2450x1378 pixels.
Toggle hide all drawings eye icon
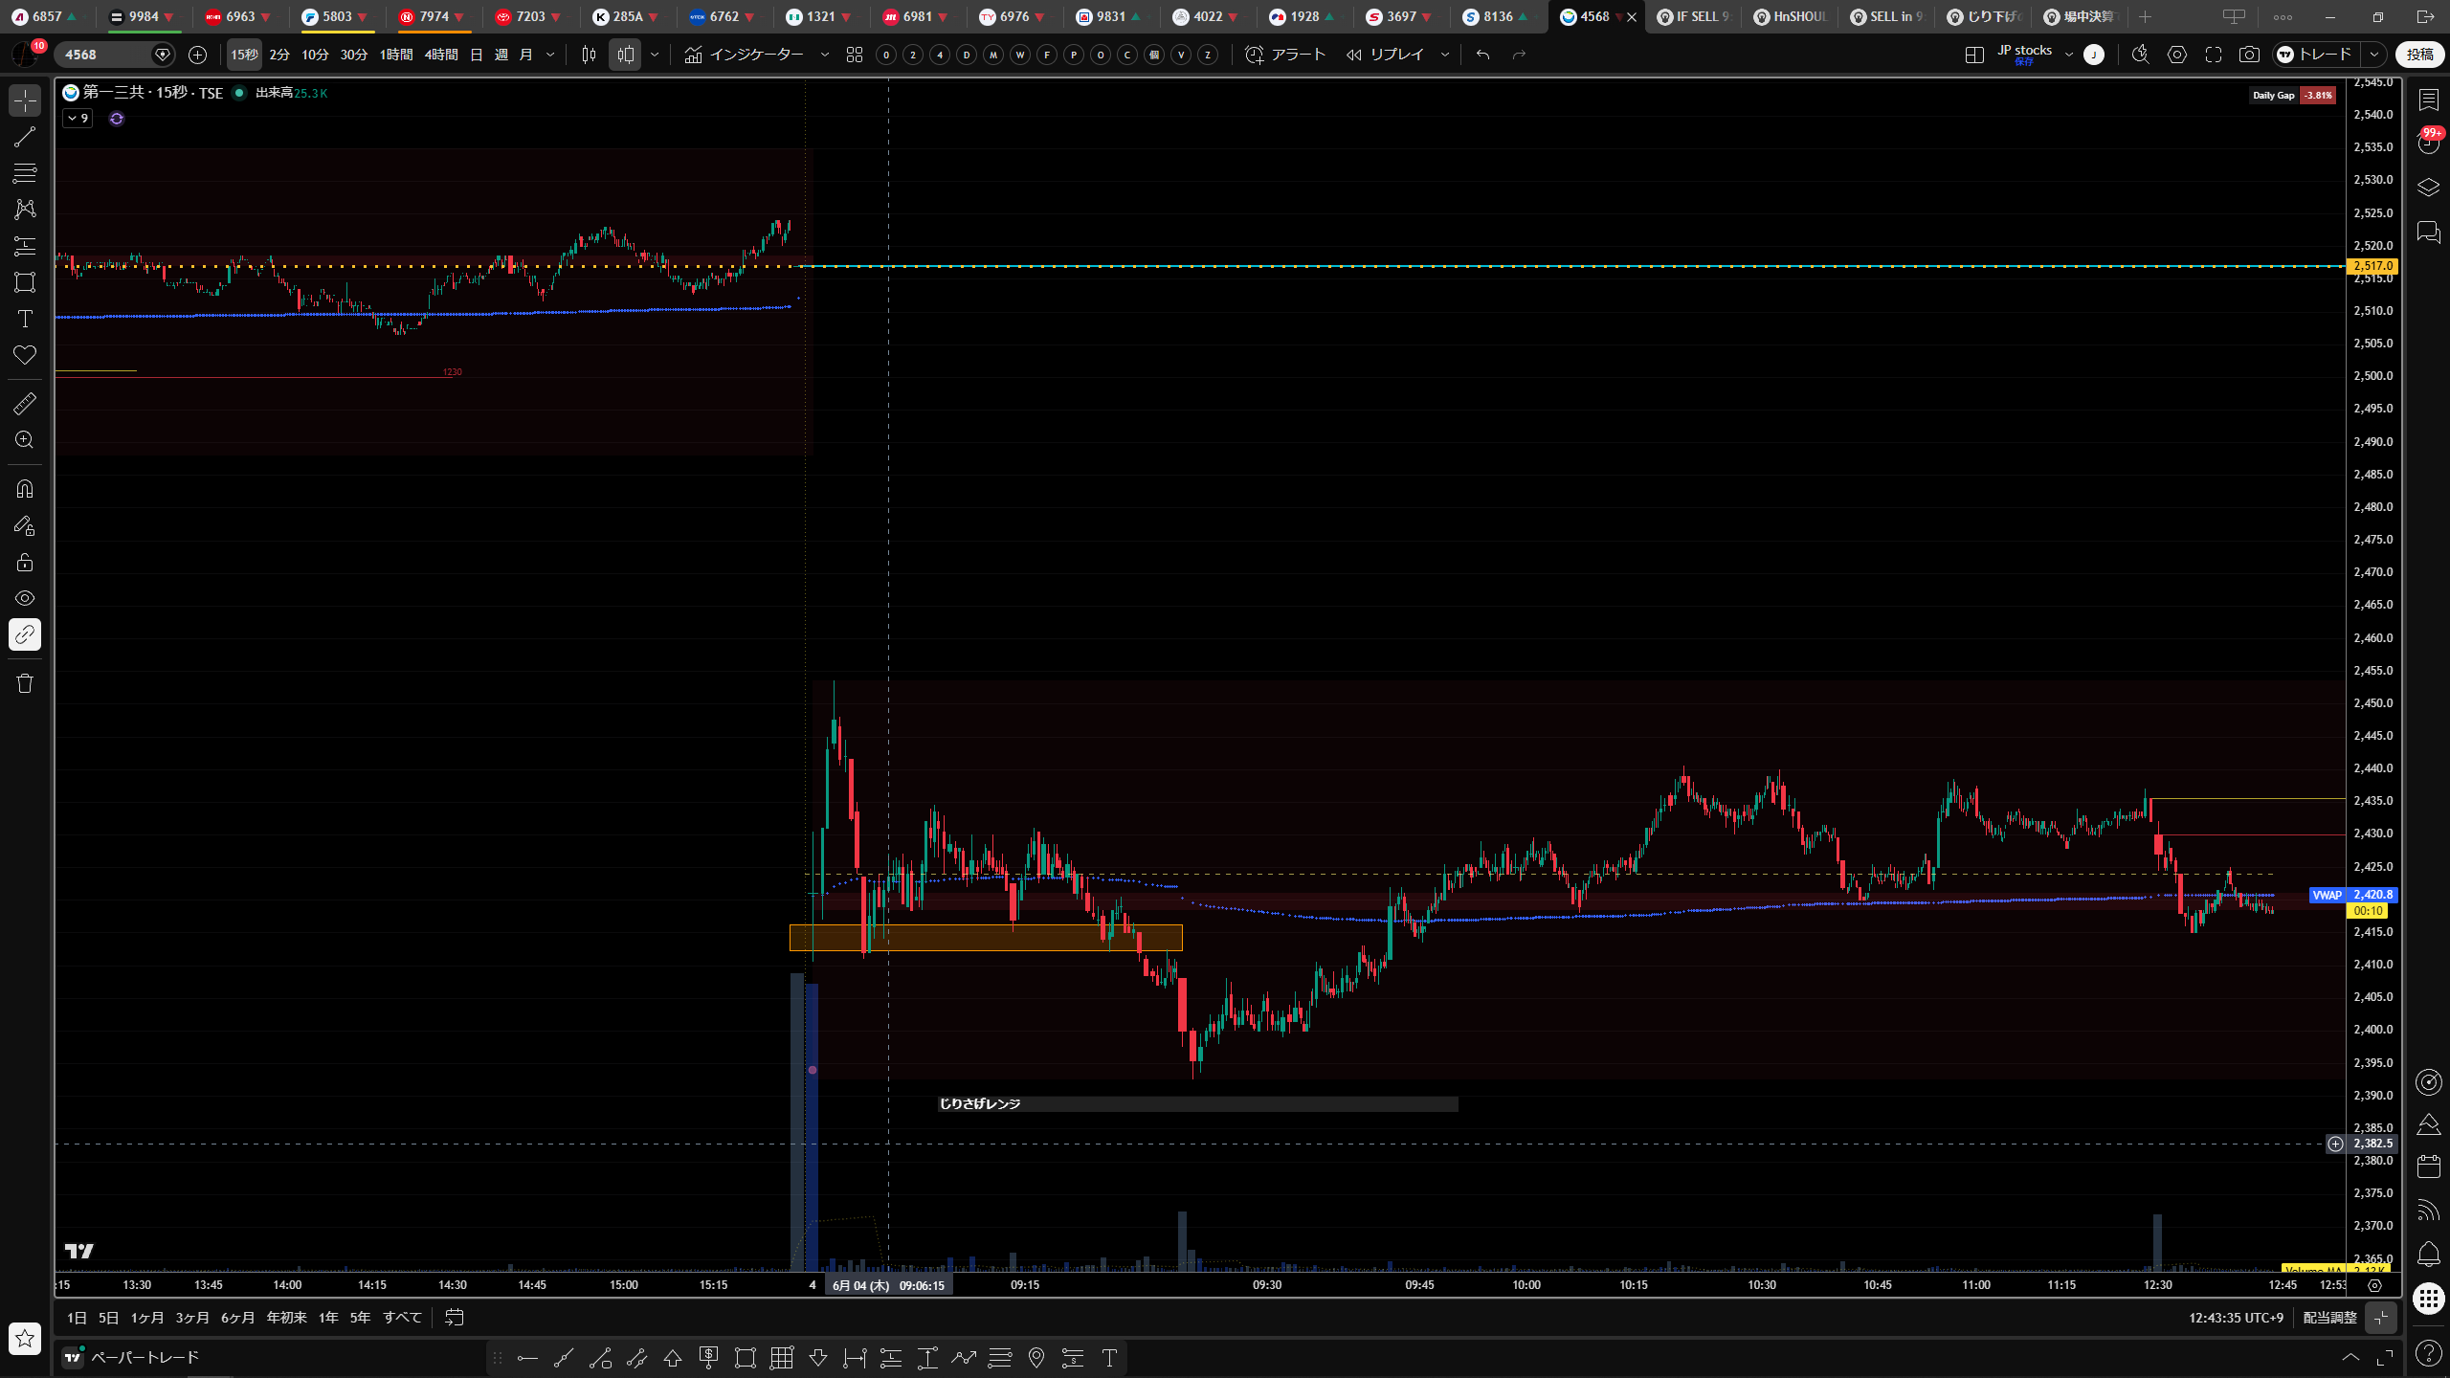click(25, 598)
